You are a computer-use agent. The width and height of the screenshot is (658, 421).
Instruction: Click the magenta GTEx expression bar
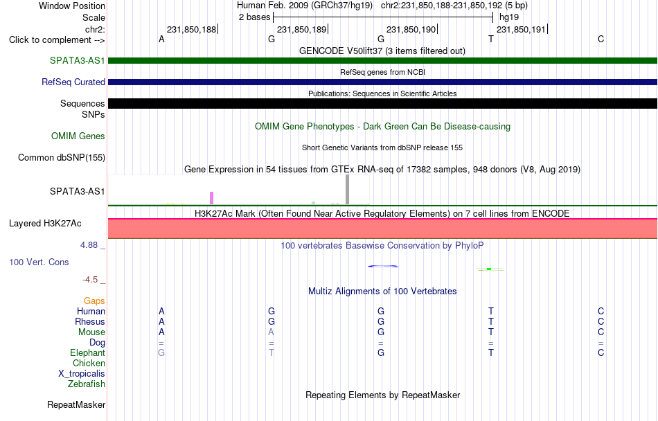coord(211,198)
